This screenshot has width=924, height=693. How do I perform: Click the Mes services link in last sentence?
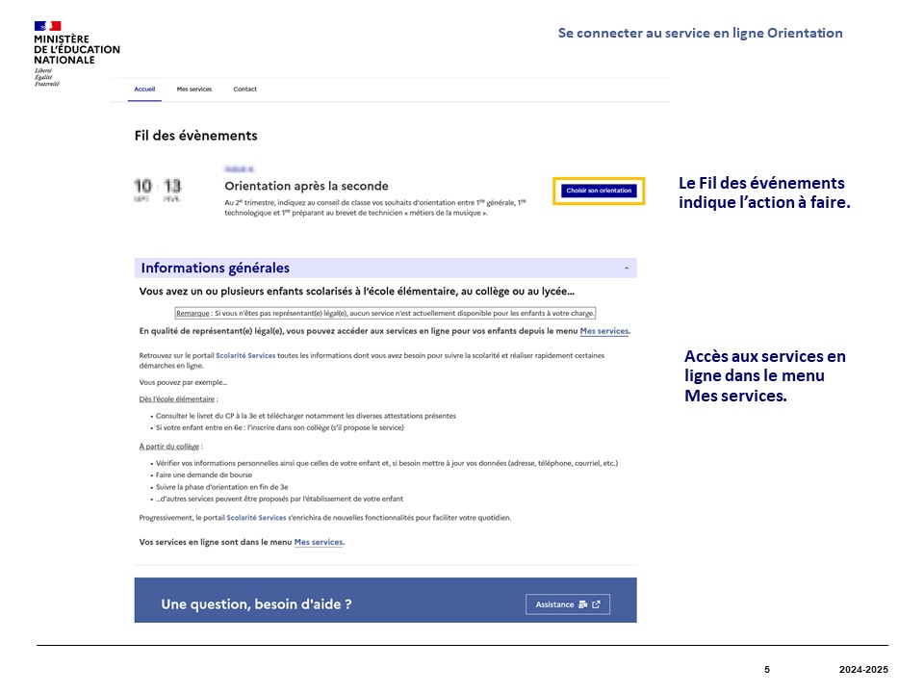[x=319, y=542]
